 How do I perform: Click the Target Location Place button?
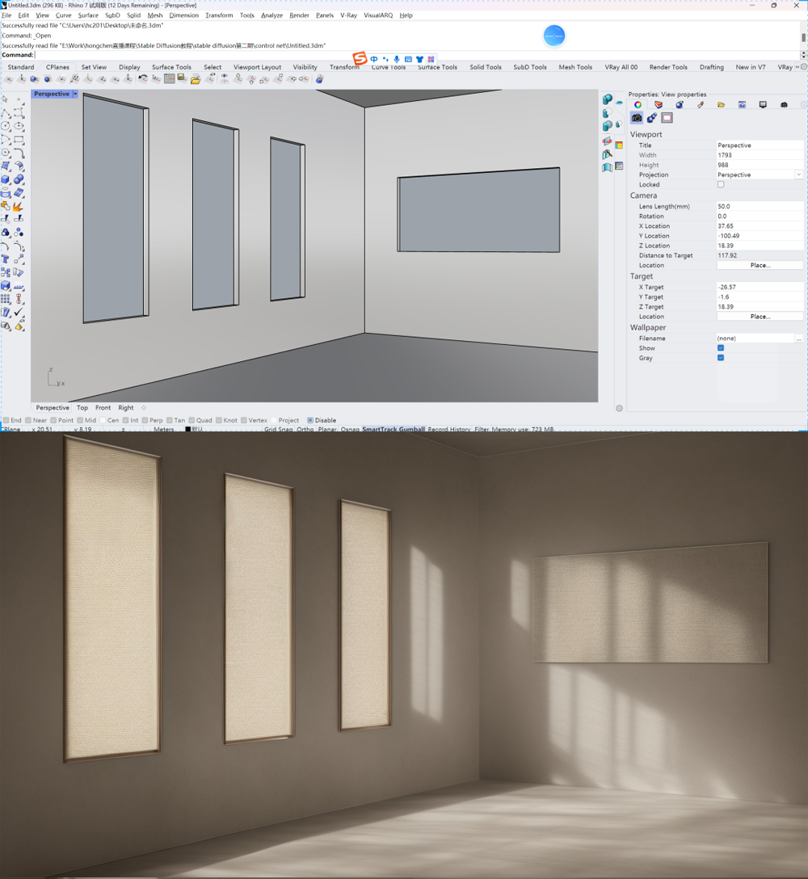[x=760, y=317]
